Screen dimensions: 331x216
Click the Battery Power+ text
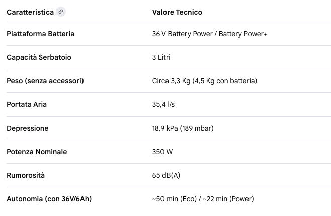[243, 34]
